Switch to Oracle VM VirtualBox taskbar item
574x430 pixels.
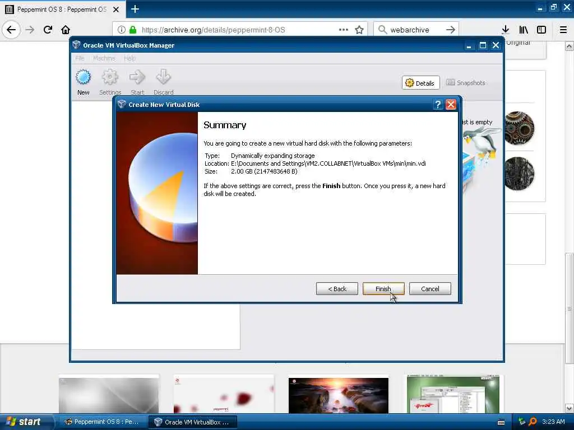(193, 422)
